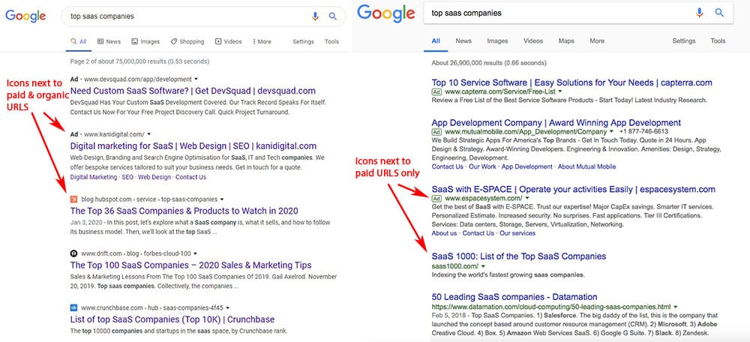Open 'The Top 100 SaaS Companies' Drift link
750x342 pixels.
[190, 265]
